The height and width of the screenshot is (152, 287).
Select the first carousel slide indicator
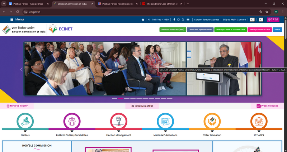coord(114,98)
